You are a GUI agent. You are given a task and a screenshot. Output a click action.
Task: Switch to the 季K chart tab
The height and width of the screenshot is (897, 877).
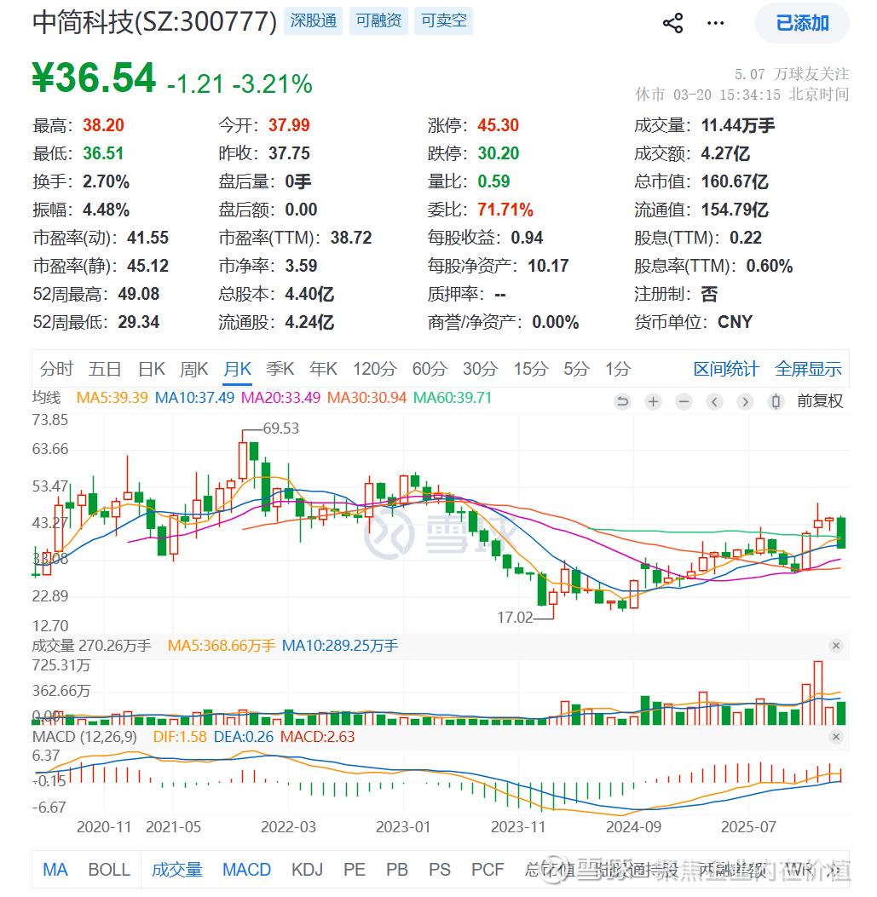coord(280,369)
